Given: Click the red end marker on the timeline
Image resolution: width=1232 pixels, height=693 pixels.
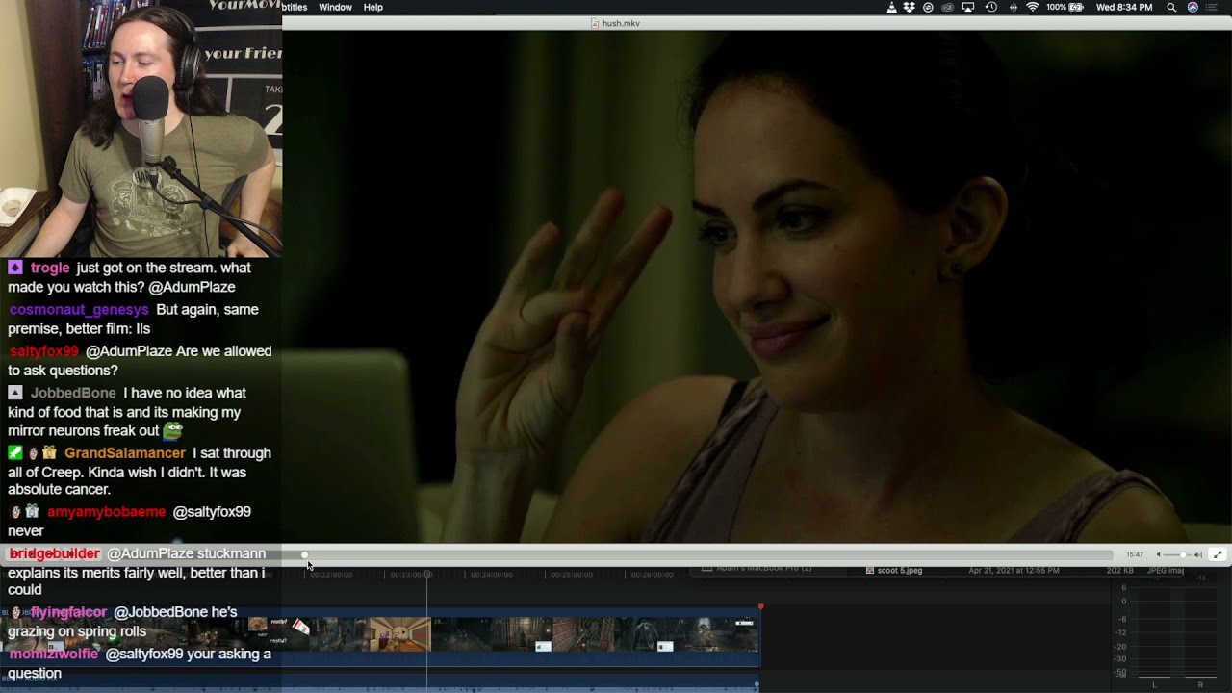Looking at the screenshot, I should point(760,606).
